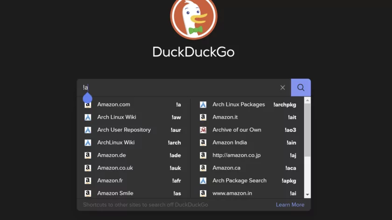Click the !ait bang shortcut
This screenshot has width=392, height=220.
point(292,117)
